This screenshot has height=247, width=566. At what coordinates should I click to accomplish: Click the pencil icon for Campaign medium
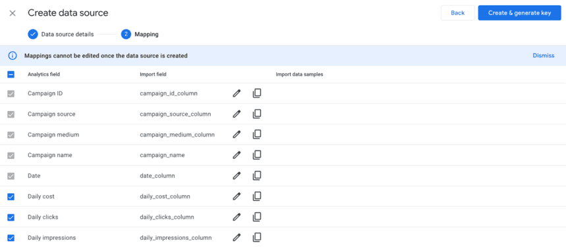point(237,135)
